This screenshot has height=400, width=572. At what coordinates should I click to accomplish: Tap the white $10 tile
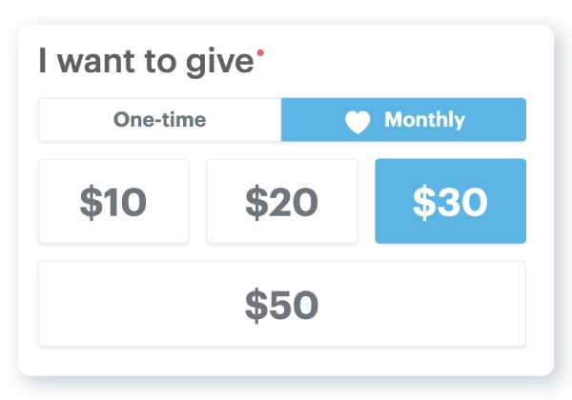pos(113,201)
